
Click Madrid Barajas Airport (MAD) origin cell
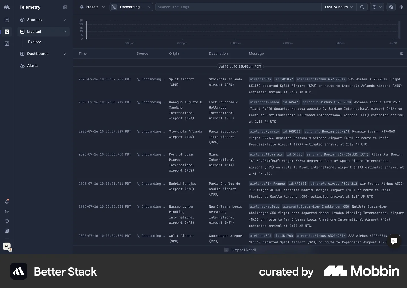click(183, 186)
